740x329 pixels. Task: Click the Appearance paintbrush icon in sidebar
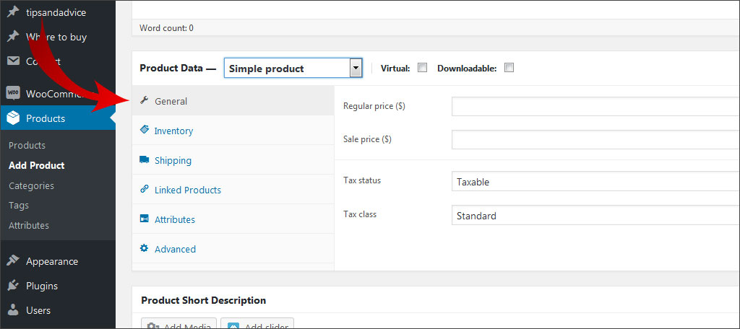[13, 261]
